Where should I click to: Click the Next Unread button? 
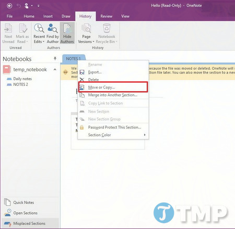click(x=8, y=34)
